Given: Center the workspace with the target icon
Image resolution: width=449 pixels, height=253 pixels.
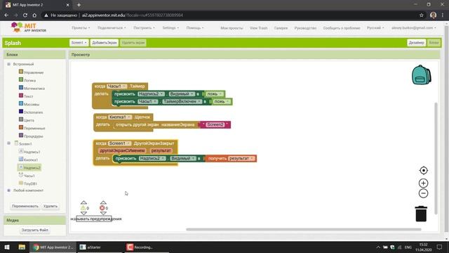Looking at the screenshot, I should (x=423, y=170).
